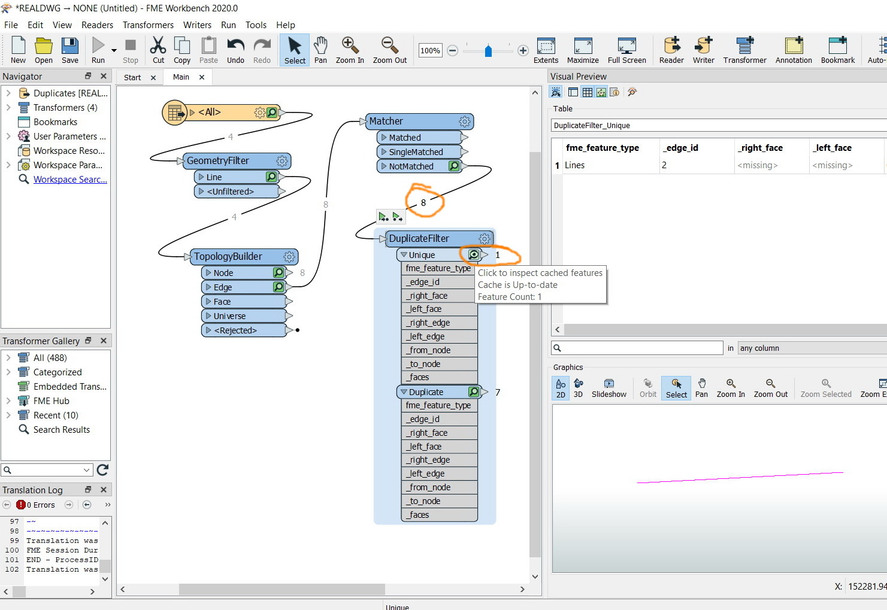Activate Pan tool in Graphics toolbar

click(x=701, y=388)
